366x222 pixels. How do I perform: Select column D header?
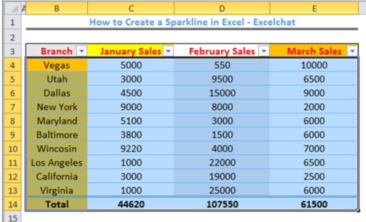pos(222,8)
